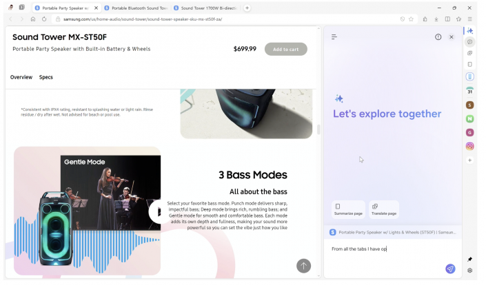Click the send message arrow button
This screenshot has height=285, width=486.
click(449, 269)
